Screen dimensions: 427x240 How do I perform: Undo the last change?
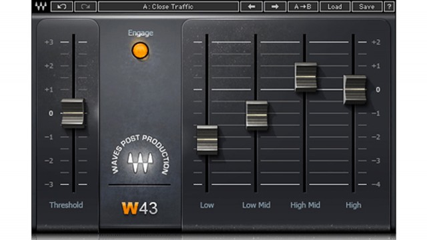coord(62,7)
